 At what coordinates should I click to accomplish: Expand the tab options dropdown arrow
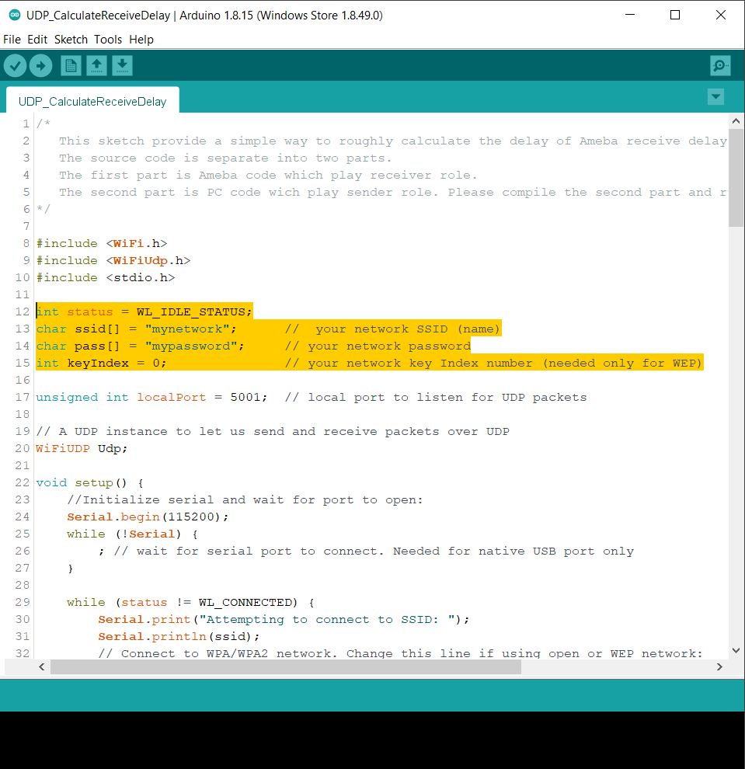[715, 97]
